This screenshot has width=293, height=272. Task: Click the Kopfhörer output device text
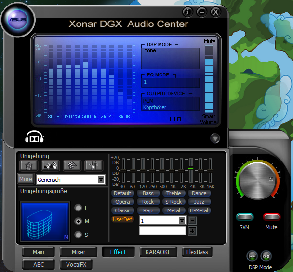click(155, 107)
